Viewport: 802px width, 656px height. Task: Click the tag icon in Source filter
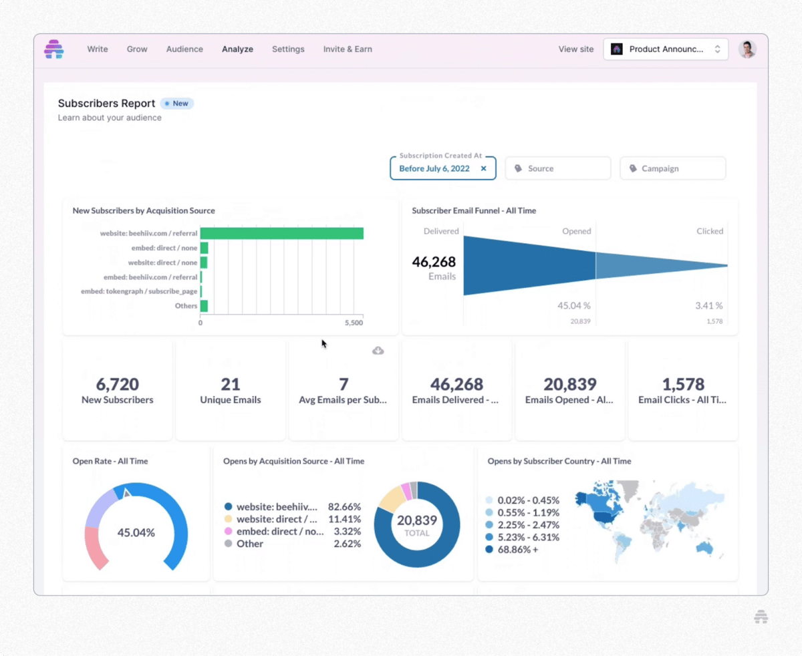[518, 169]
